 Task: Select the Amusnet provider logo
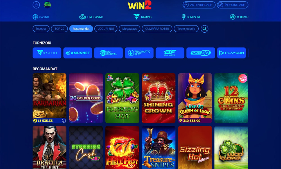78,53
